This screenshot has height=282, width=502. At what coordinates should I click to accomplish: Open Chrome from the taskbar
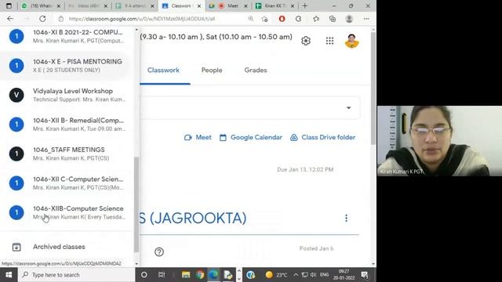(200, 275)
